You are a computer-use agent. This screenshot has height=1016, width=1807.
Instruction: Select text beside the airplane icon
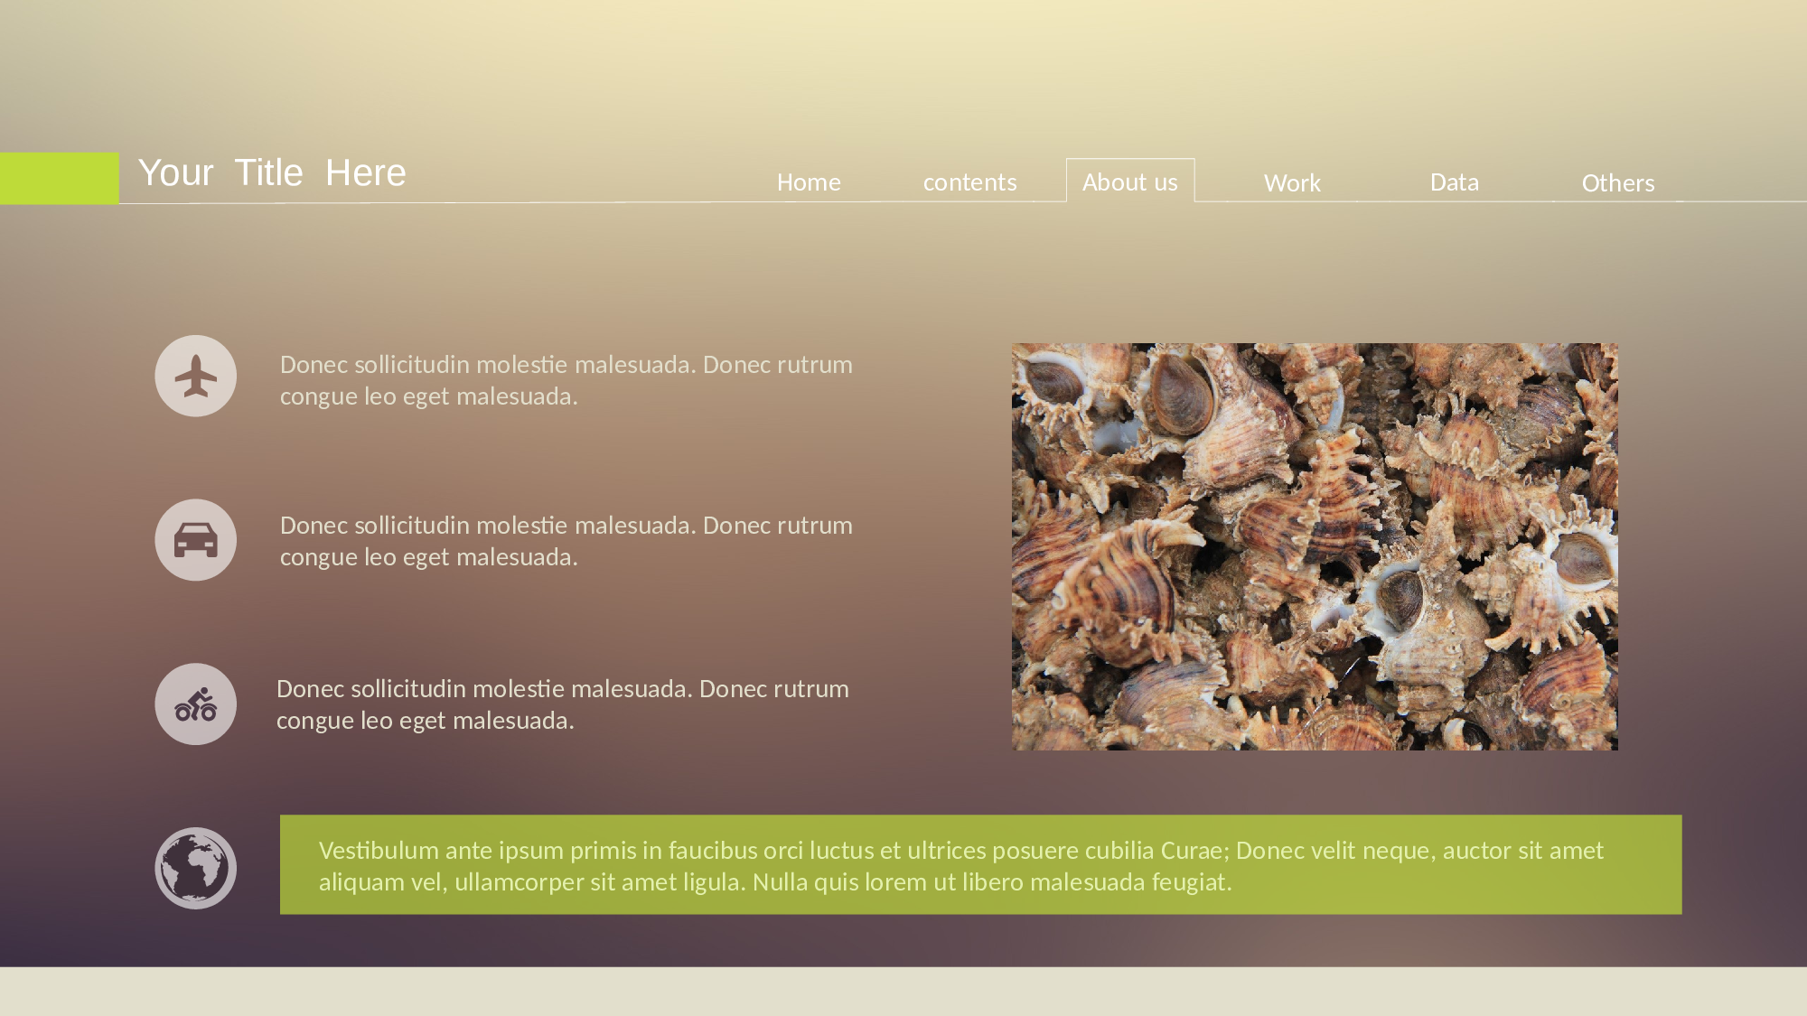coord(566,380)
